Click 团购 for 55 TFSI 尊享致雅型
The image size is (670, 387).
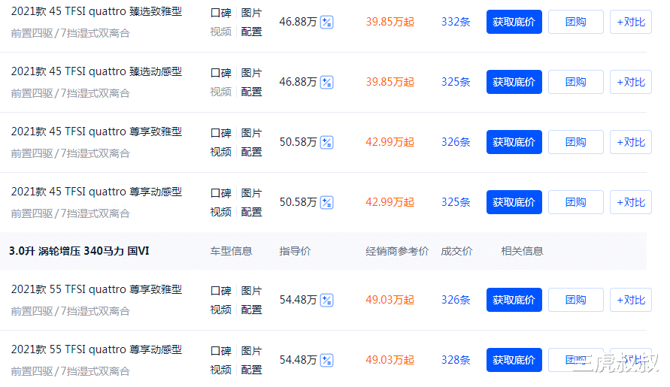click(575, 301)
